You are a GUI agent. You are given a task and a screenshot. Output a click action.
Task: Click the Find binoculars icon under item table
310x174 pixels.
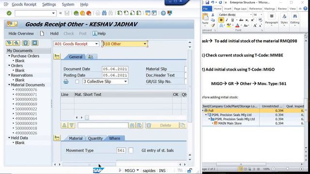point(132,126)
